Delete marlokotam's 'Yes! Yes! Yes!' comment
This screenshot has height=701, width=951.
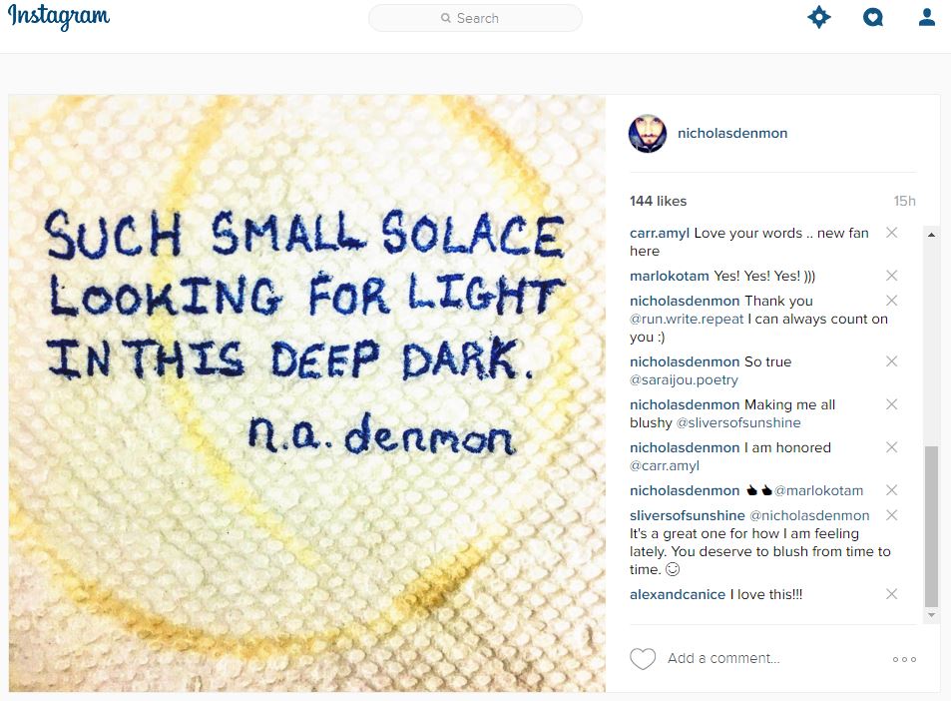pos(891,276)
